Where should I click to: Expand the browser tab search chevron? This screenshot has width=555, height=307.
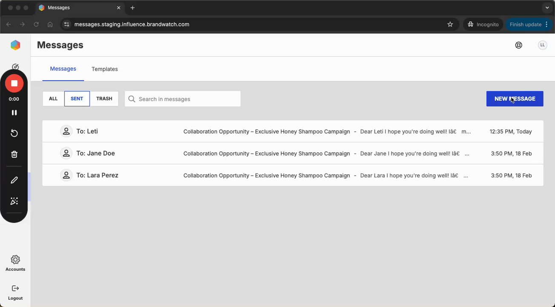[547, 8]
